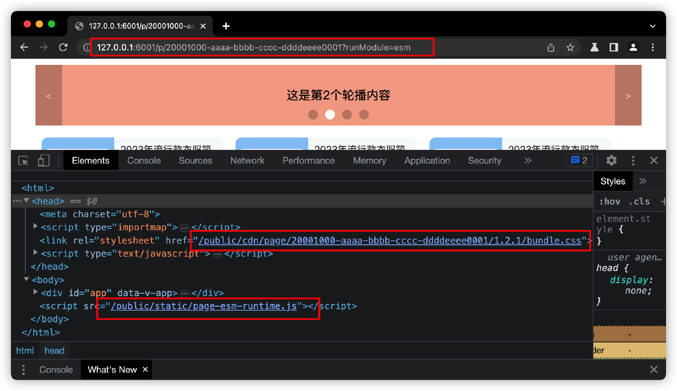Toggle the device toolbar icon

(x=44, y=161)
